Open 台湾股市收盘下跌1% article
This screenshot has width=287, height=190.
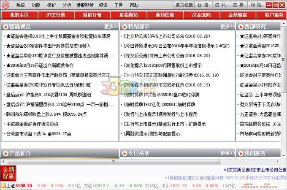pos(39,133)
